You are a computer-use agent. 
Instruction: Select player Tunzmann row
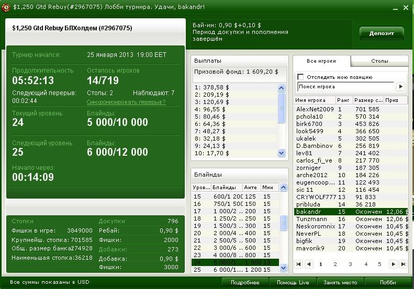[351, 219]
